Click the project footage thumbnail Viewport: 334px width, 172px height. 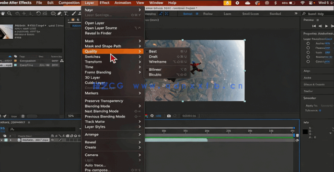point(6,32)
